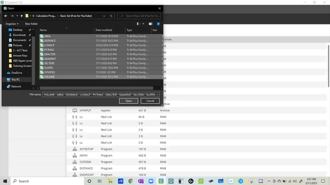The height and width of the screenshot is (185, 330).
Task: Open Zoom from taskbar
Action: pyautogui.click(x=151, y=181)
